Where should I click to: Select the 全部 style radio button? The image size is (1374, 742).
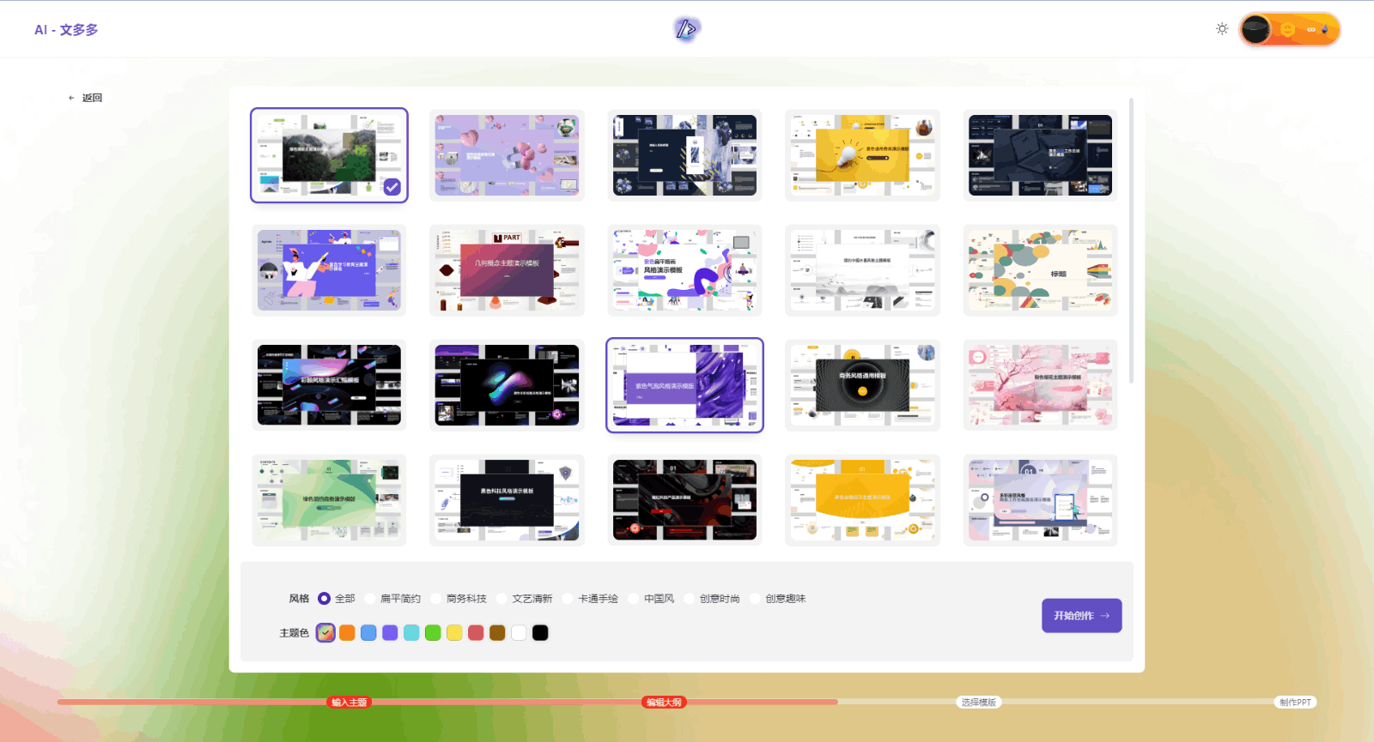click(325, 599)
